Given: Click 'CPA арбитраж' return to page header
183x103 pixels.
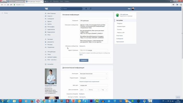Looking at the screenshot, I should pyautogui.click(x=125, y=15).
